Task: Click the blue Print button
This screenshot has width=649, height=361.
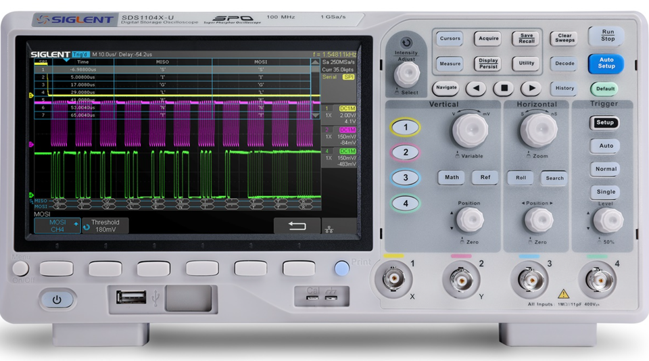Action: point(341,268)
